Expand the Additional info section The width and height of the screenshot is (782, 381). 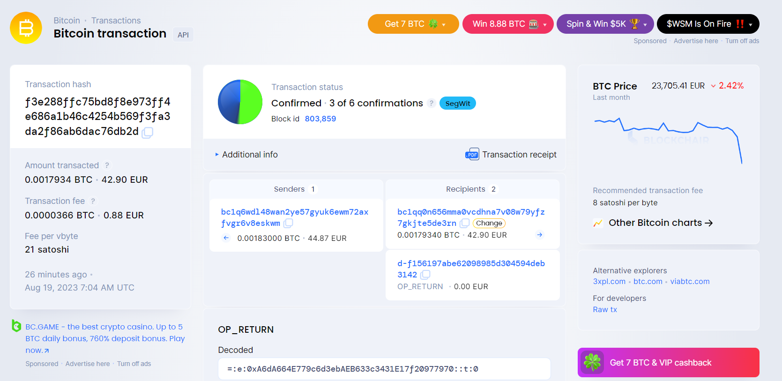[x=246, y=155]
